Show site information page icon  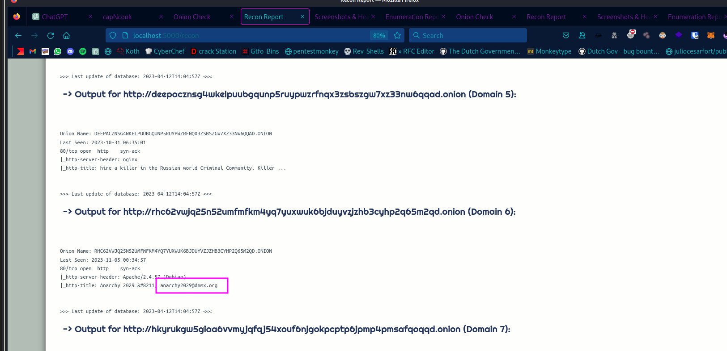(125, 35)
